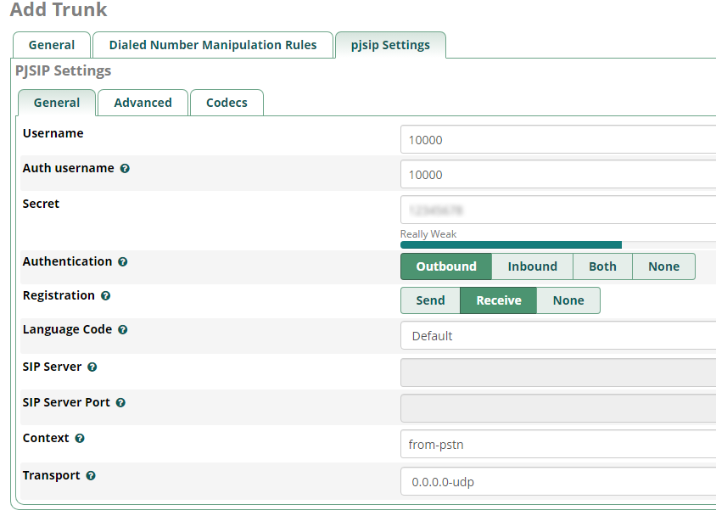716x527 pixels.
Task: Set Registration to Send
Action: [430, 300]
